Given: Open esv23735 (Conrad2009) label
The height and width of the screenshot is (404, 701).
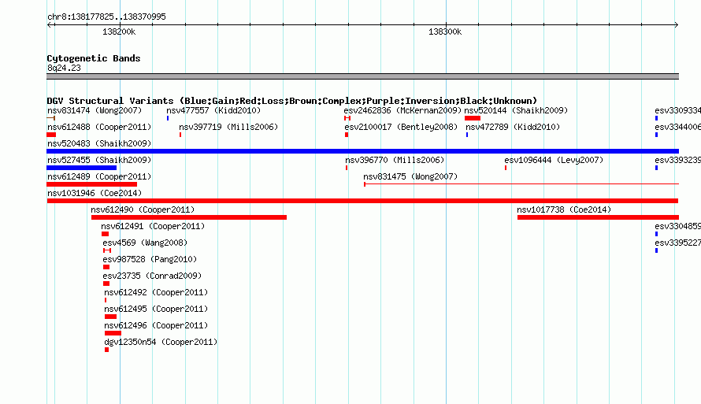Looking at the screenshot, I should point(153,276).
